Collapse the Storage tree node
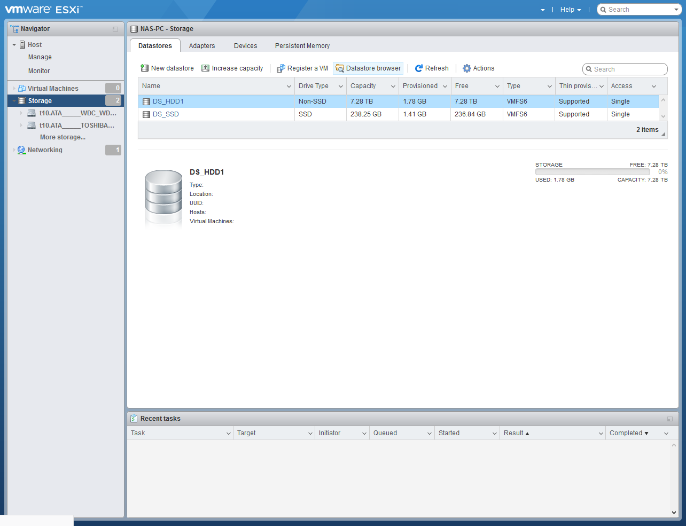 tap(14, 100)
